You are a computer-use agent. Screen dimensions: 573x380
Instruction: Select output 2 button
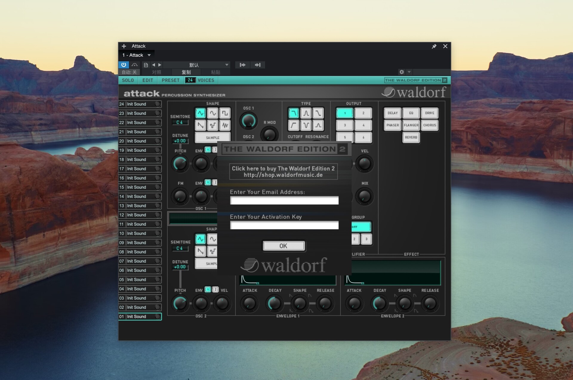(363, 113)
